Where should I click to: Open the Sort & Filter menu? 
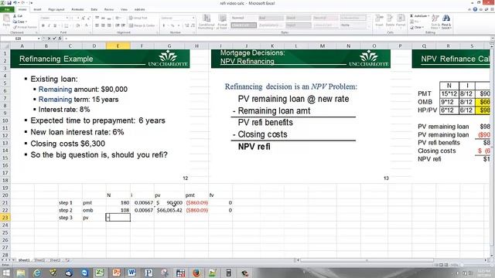(x=435, y=22)
